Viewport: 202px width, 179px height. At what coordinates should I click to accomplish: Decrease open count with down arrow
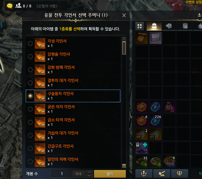[x=89, y=176]
